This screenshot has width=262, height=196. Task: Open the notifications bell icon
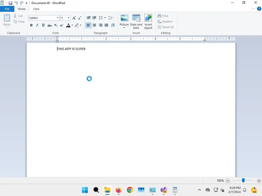coord(245,190)
